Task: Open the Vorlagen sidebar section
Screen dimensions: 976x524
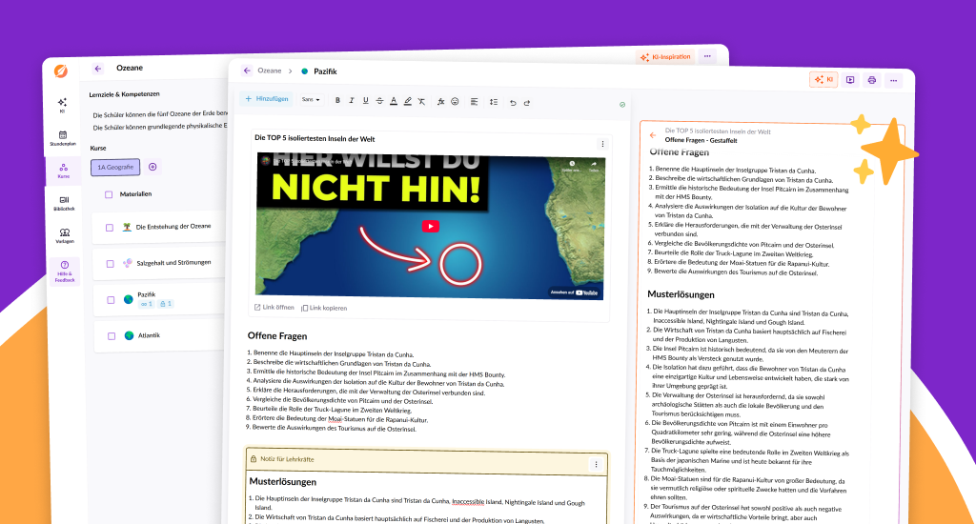Action: coord(63,236)
